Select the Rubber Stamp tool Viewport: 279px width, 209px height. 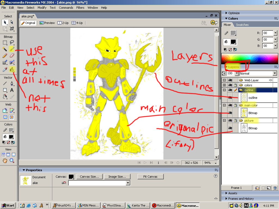coord(12,62)
